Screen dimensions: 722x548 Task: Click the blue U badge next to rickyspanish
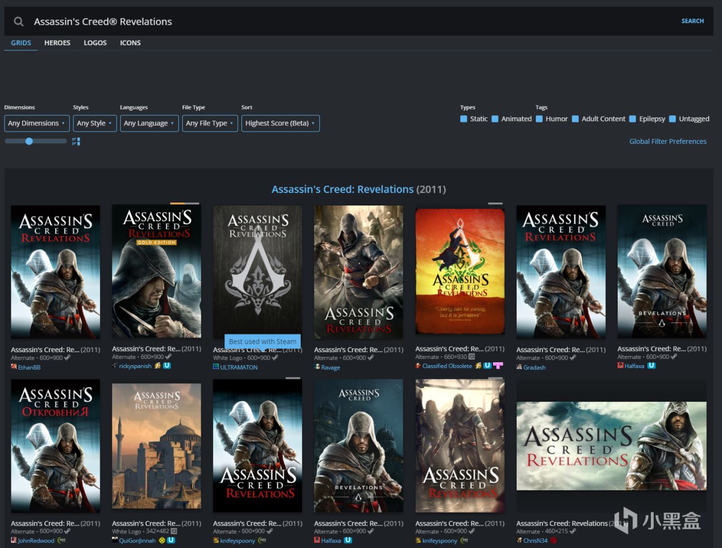167,366
